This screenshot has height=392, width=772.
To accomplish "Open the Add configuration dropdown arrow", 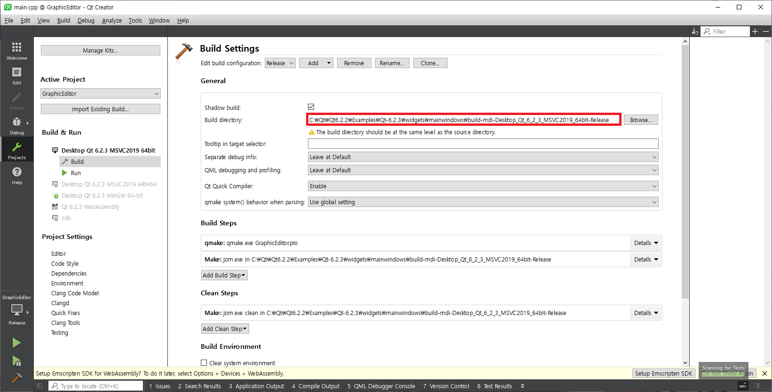I will pos(329,63).
